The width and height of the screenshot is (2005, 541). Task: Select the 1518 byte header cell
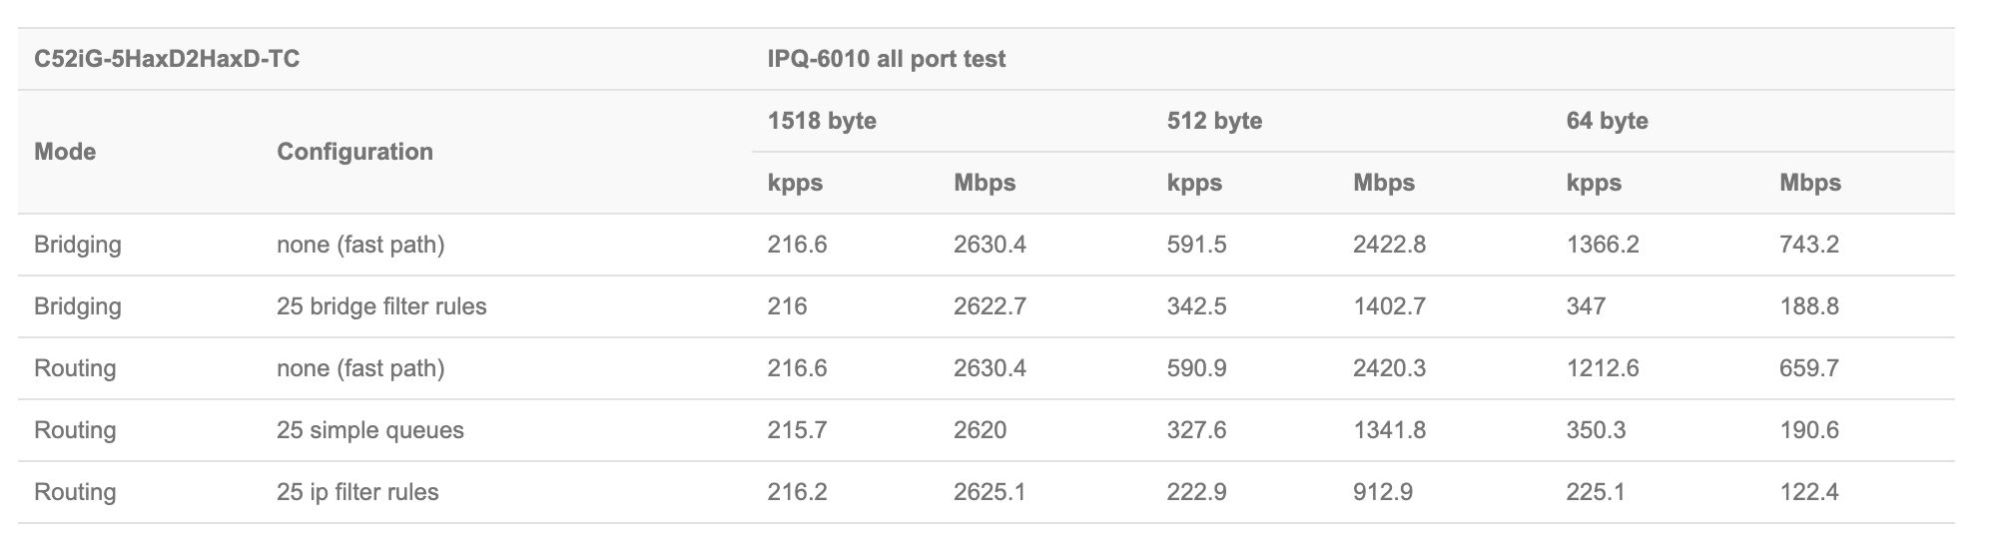point(822,121)
